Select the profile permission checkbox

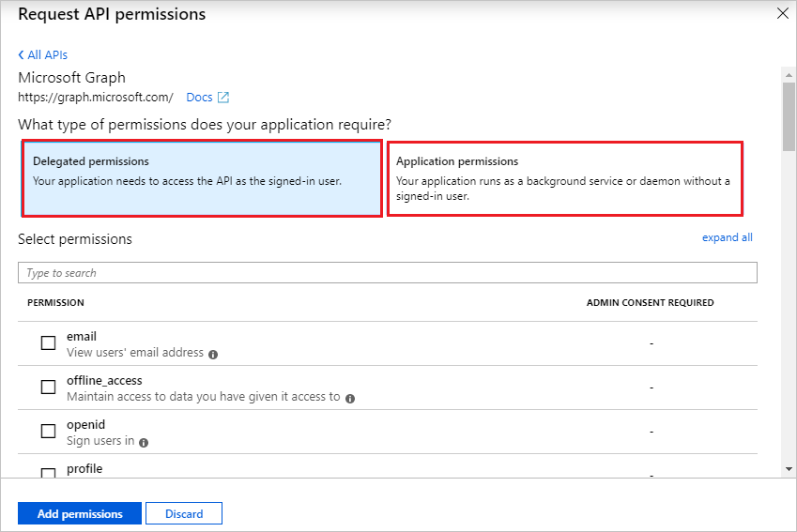click(48, 472)
